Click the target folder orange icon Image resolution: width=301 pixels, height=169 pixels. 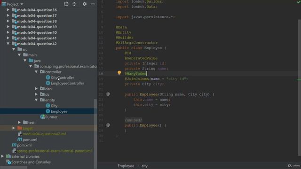click(20, 128)
